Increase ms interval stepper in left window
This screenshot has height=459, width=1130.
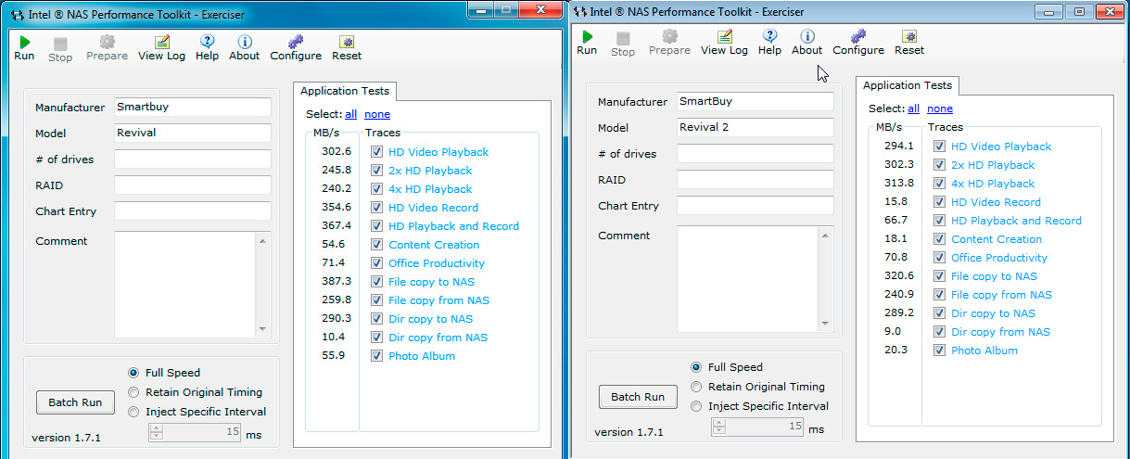tap(157, 427)
